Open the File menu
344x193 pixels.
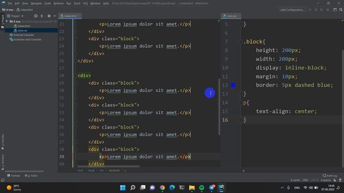[x=10, y=4]
